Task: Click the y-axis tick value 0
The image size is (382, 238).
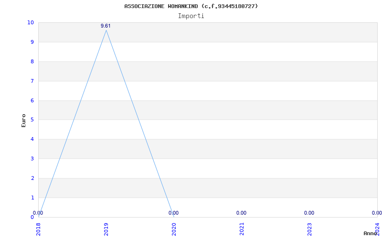Action: pyautogui.click(x=32, y=217)
